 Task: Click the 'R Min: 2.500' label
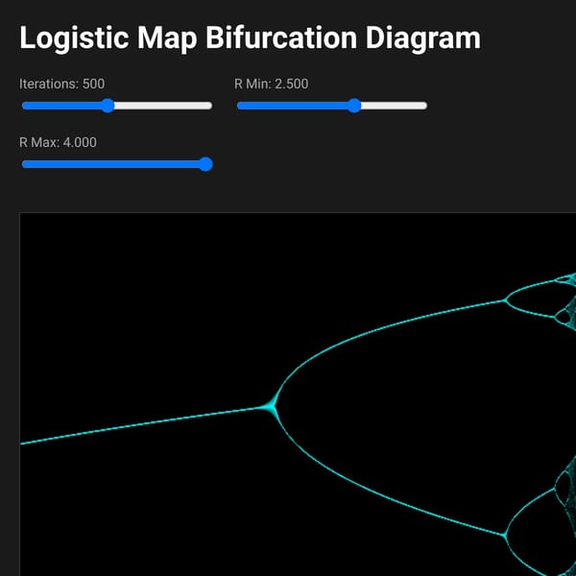[271, 84]
